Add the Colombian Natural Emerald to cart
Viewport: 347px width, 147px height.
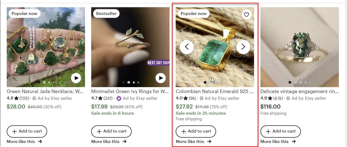point(196,131)
